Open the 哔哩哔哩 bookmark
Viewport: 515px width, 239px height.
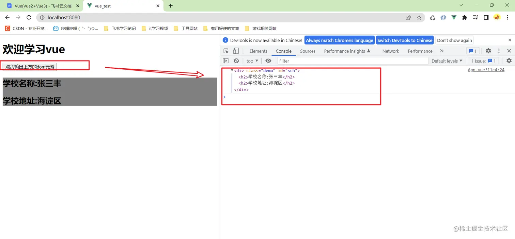(76, 28)
